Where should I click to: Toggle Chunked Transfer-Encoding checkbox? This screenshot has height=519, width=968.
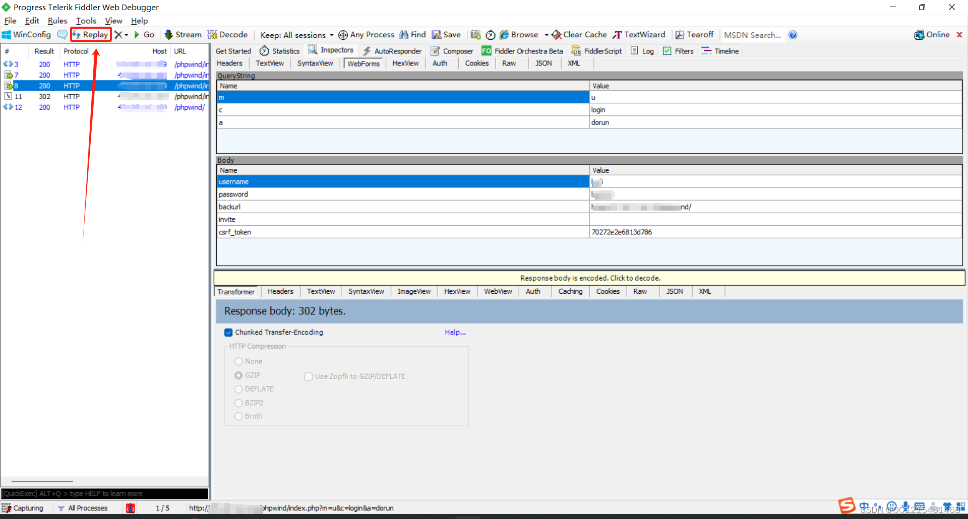[228, 333]
